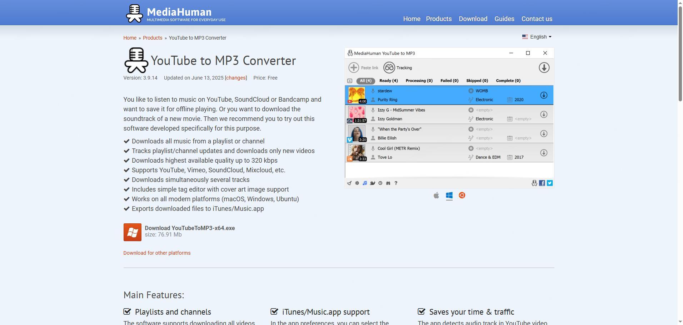Click the Twitter icon in app screenshot
This screenshot has width=683, height=325.
coord(549,183)
